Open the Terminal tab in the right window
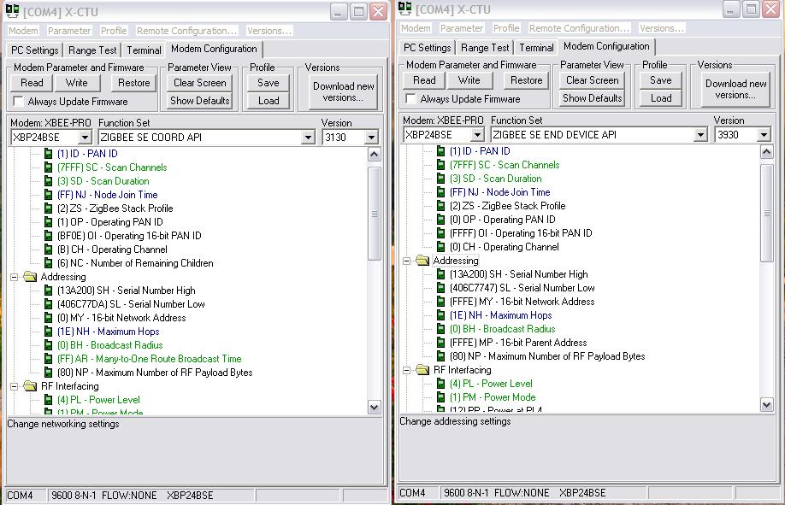Screen dimensions: 785x505 536,48
